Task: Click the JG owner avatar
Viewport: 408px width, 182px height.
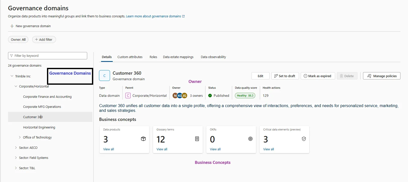Action: pos(184,96)
